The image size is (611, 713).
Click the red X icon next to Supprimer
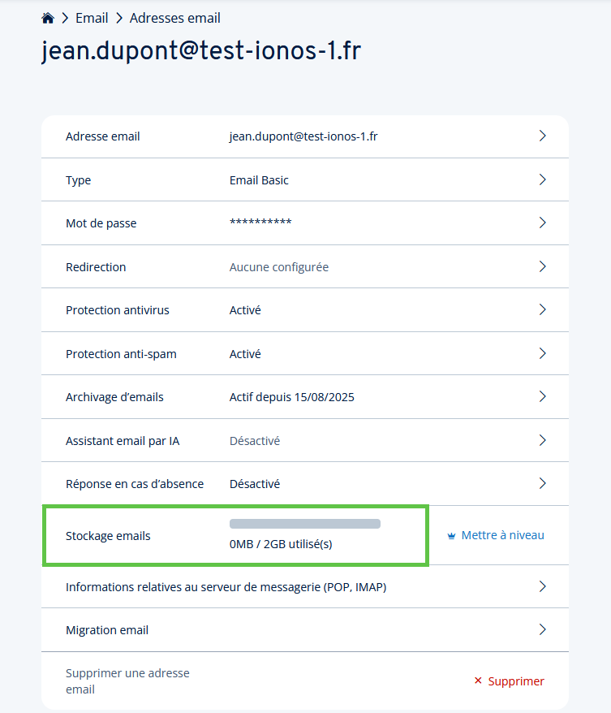pyautogui.click(x=478, y=681)
